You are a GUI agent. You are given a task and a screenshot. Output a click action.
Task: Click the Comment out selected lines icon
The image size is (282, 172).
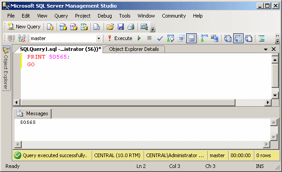point(262,38)
